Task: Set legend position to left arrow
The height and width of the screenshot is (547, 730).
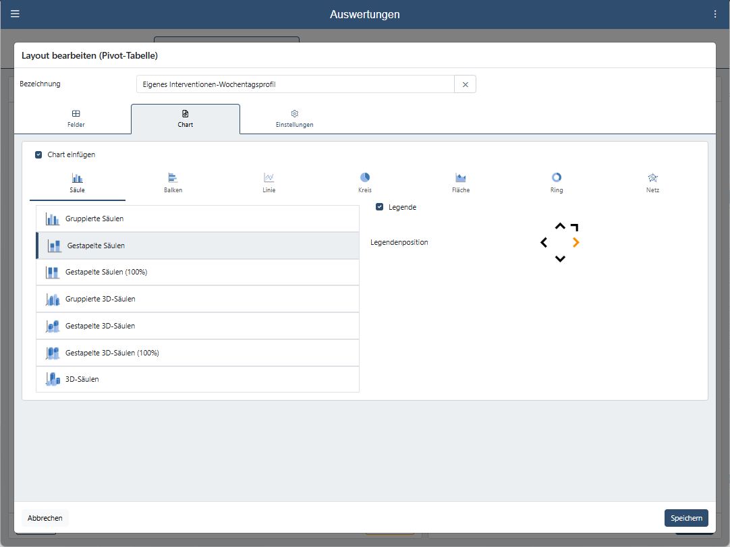Action: [544, 242]
